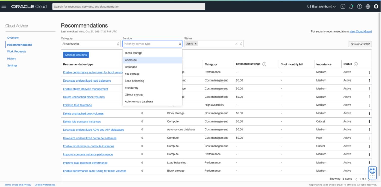Screen dimensions: 381x187
Task: Open the language globe icon
Action: point(367,6)
